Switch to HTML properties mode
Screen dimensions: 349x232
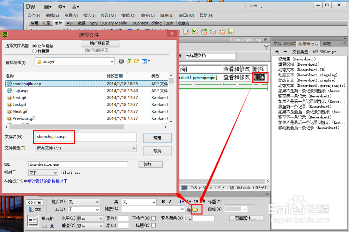tap(35, 203)
